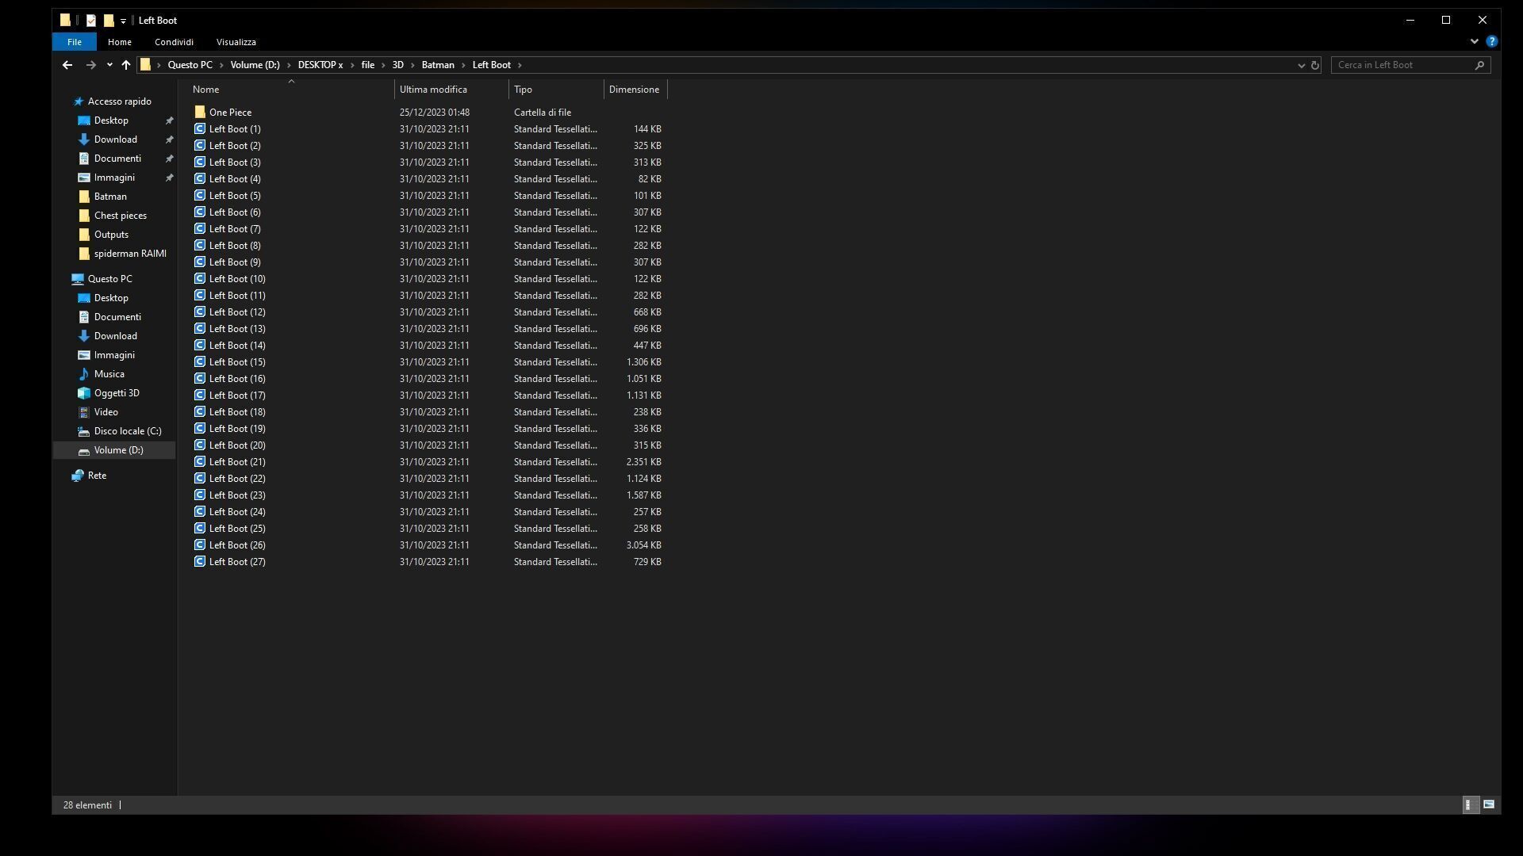Viewport: 1523px width, 856px height.
Task: Click the refresh icon in address bar
Action: point(1314,65)
